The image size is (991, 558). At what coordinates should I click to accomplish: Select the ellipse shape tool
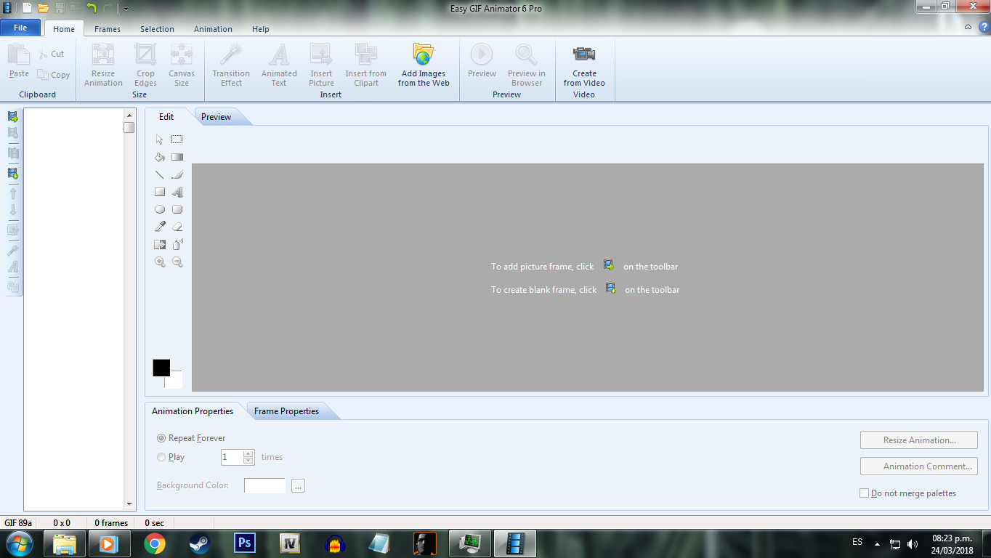pos(160,209)
